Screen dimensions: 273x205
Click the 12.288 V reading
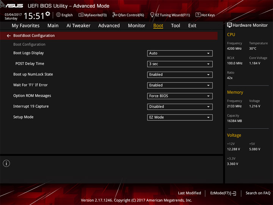(234, 149)
